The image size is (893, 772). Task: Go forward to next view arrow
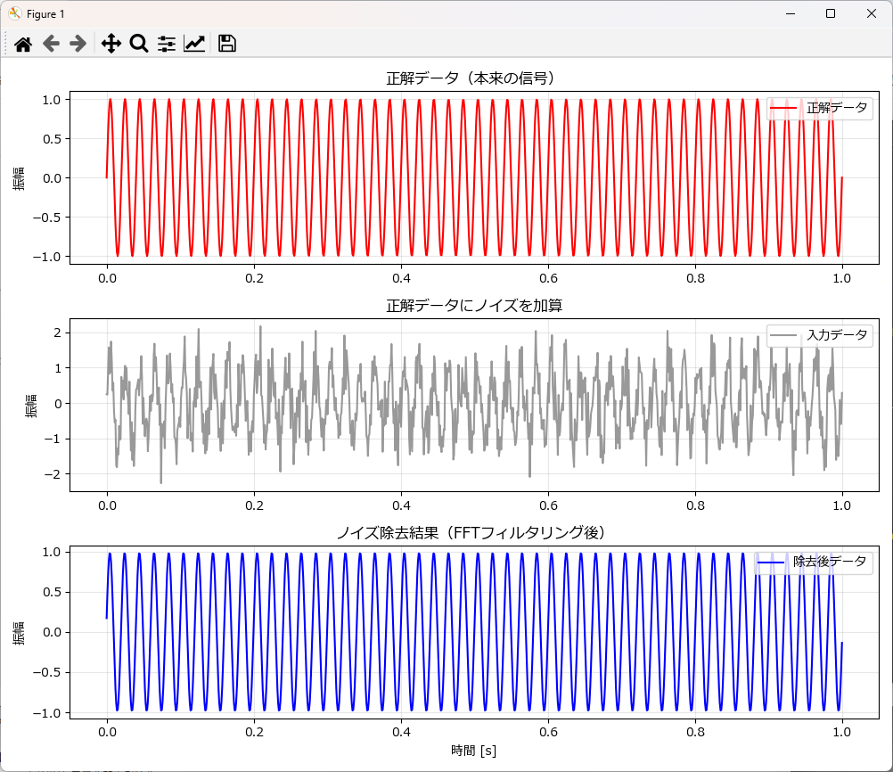point(78,44)
